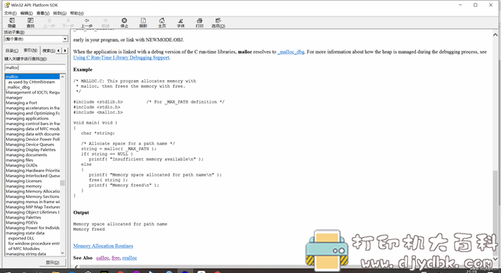Select 'Managing Display Palettes' index entry

31,149
